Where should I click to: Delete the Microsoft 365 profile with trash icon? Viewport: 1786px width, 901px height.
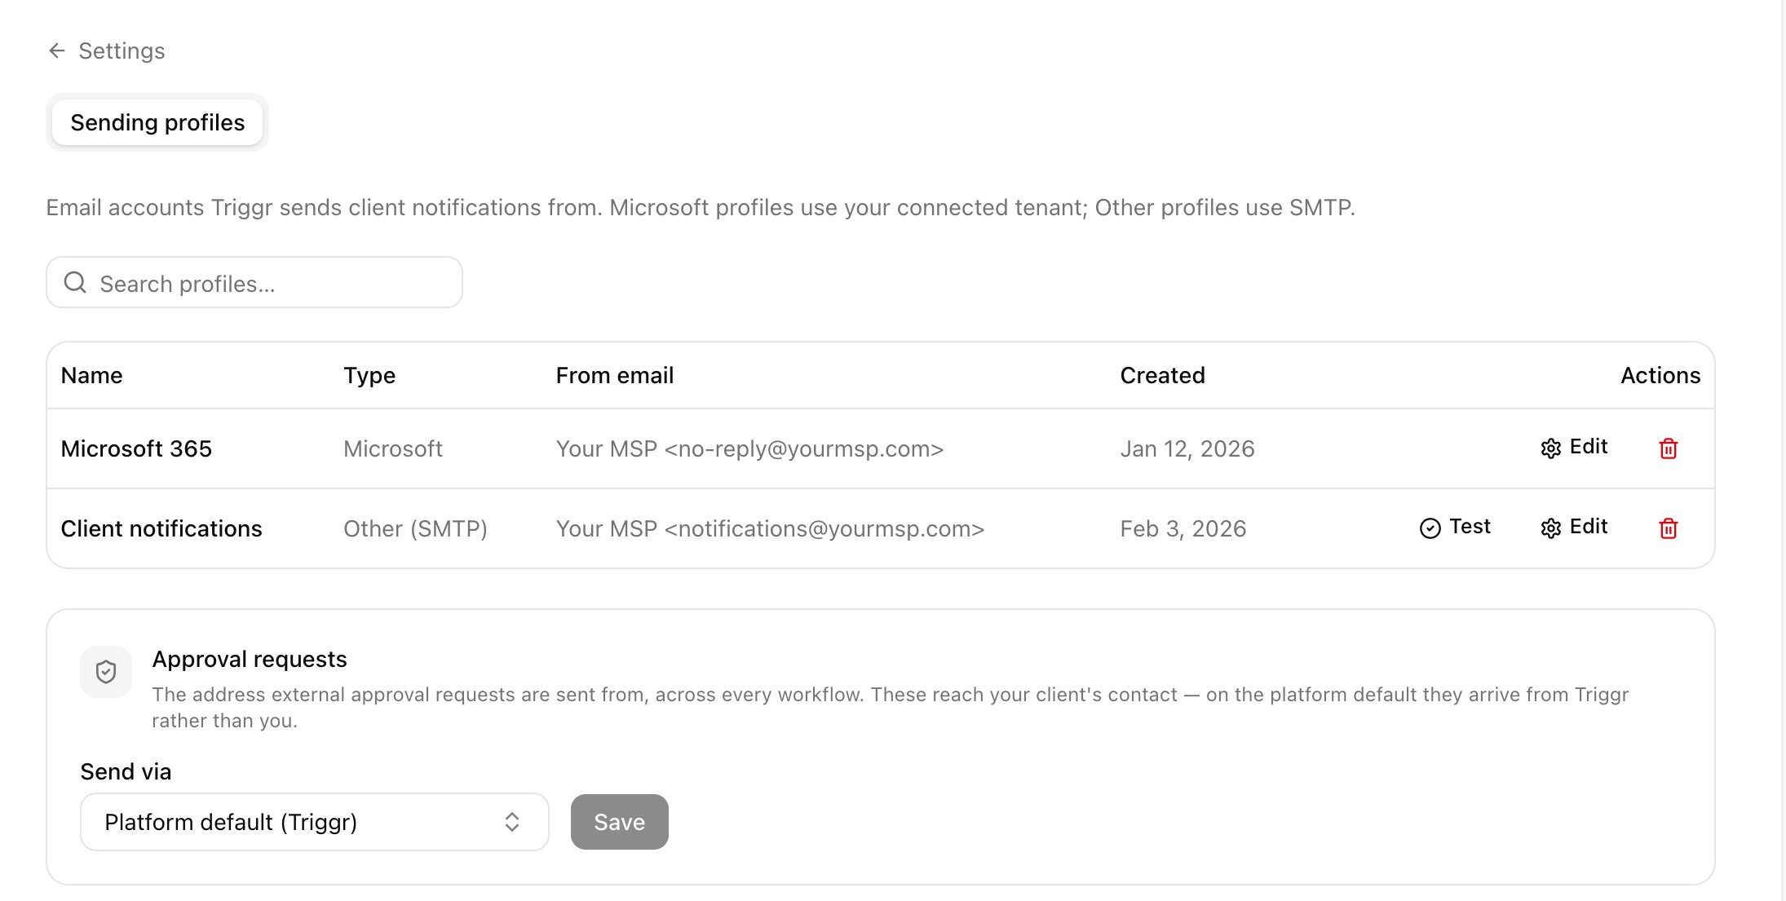point(1668,448)
